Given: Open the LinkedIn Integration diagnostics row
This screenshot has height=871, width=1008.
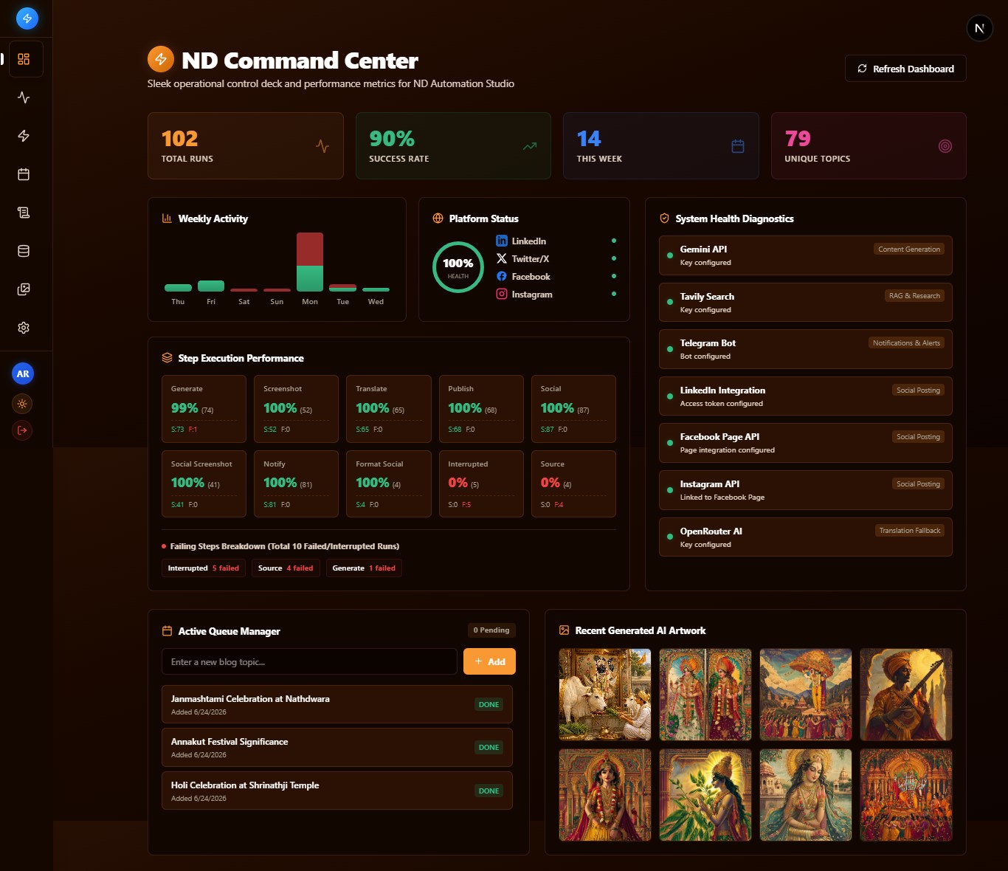Looking at the screenshot, I should coord(806,396).
